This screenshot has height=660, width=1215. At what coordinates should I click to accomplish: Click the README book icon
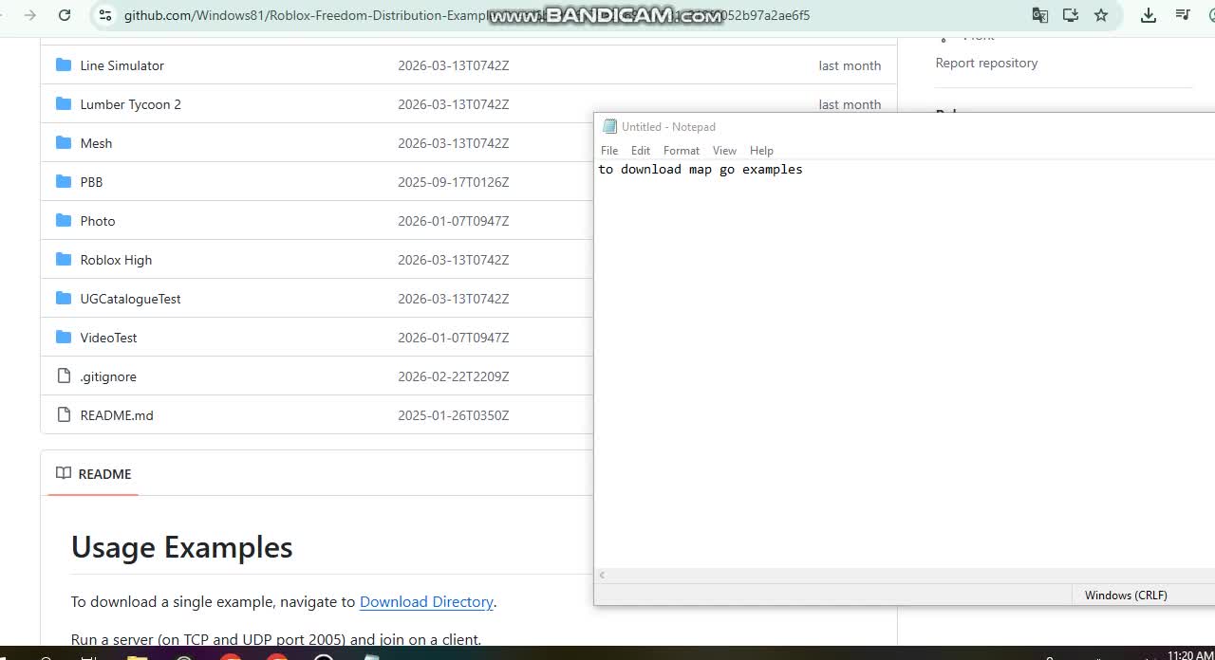(64, 473)
